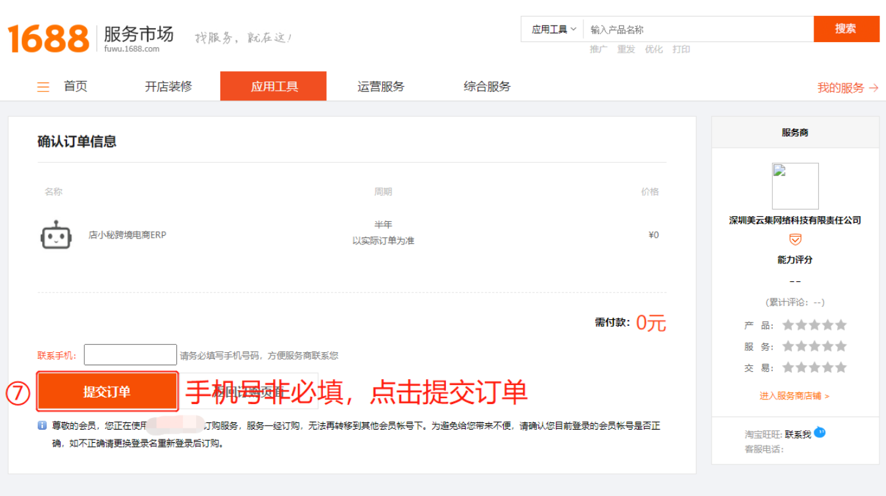Viewport: 886px width, 496px height.
Task: Click the 服务商 panel header
Action: pyautogui.click(x=795, y=132)
